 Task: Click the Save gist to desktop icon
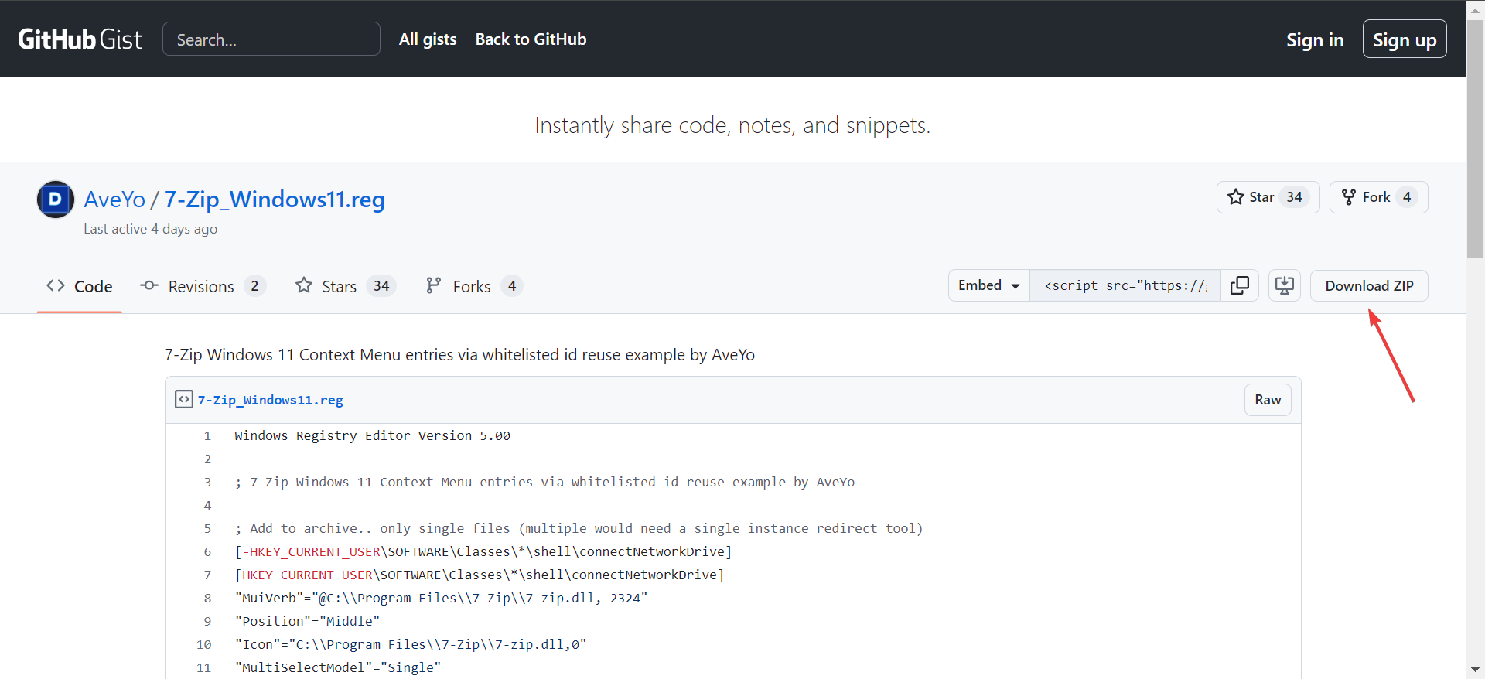[x=1285, y=285]
